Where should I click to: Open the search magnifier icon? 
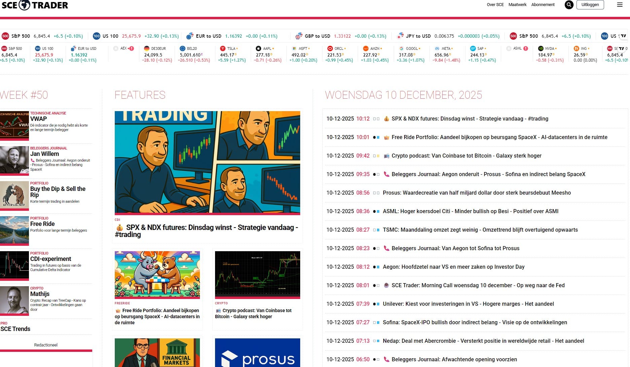click(x=569, y=5)
